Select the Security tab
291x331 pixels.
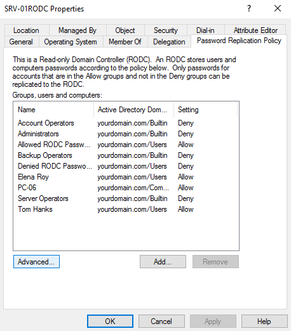(x=166, y=30)
